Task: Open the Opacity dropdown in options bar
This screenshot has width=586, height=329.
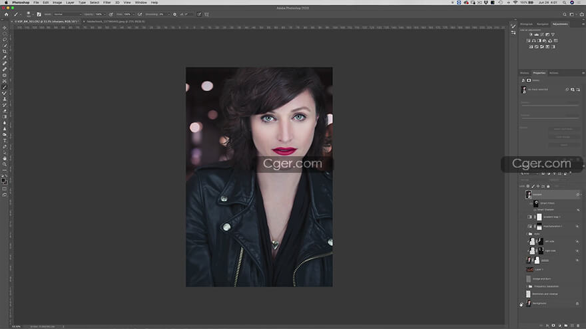Action: coord(105,14)
